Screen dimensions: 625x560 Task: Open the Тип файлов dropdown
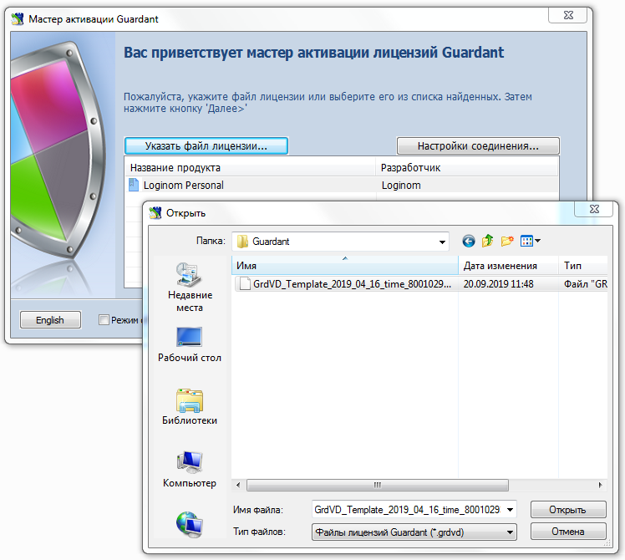511,532
